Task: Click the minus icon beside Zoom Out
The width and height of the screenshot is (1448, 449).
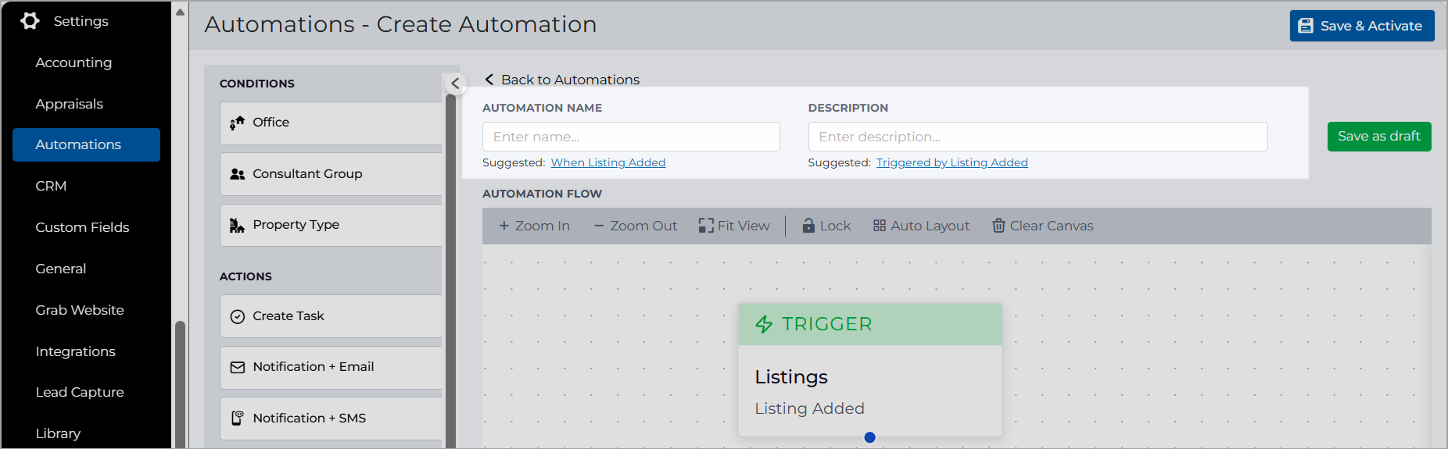Action: [x=599, y=226]
